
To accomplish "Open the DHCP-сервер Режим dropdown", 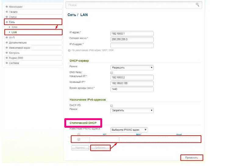I will pyautogui.click(x=132, y=68).
